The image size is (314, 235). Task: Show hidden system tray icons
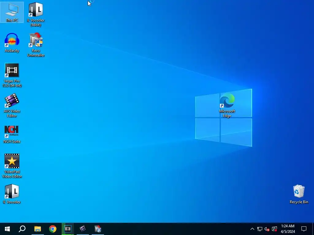252,229
